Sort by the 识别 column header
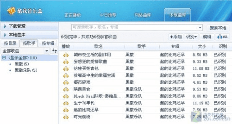The height and width of the screenshot is (124, 232). [x=223, y=46]
